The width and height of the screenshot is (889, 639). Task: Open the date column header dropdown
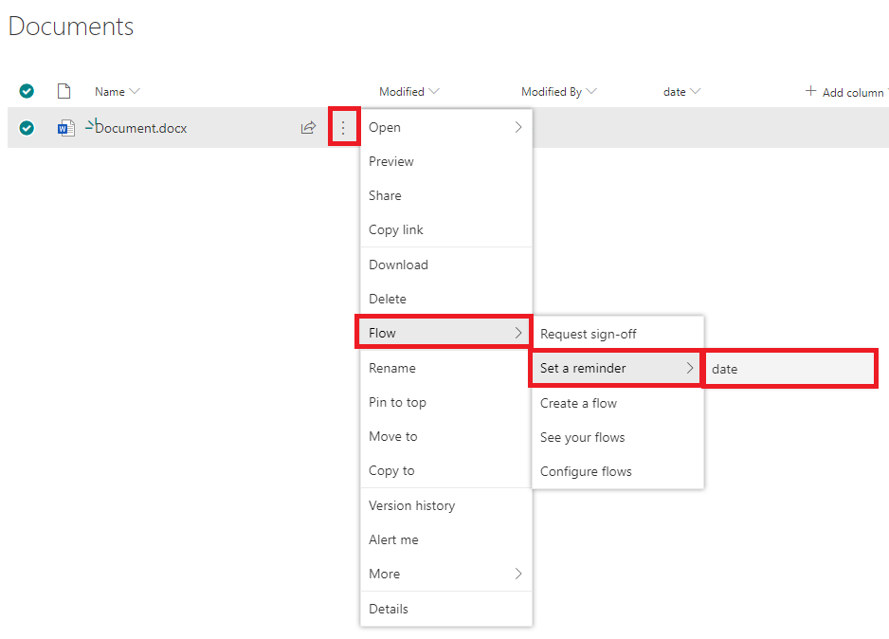tap(695, 91)
